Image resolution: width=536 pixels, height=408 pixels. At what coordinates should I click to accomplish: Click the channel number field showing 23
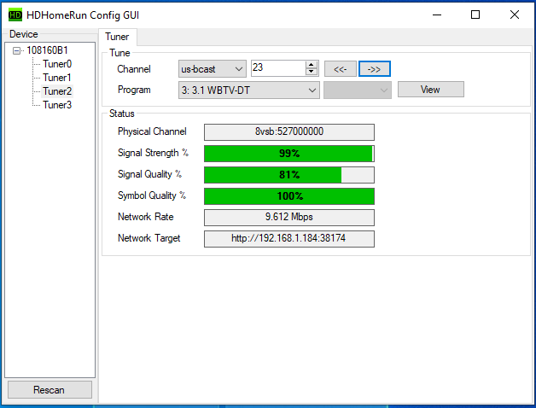pyautogui.click(x=277, y=69)
